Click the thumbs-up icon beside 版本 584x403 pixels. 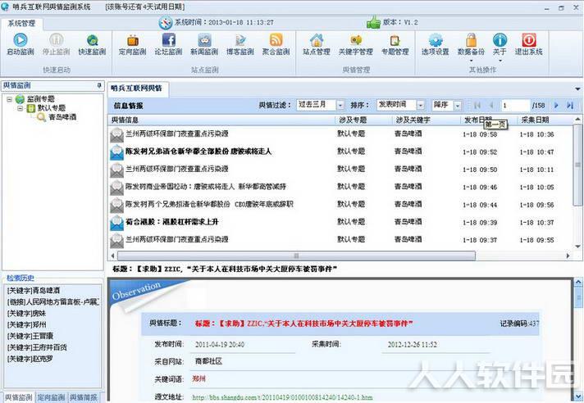click(x=373, y=22)
